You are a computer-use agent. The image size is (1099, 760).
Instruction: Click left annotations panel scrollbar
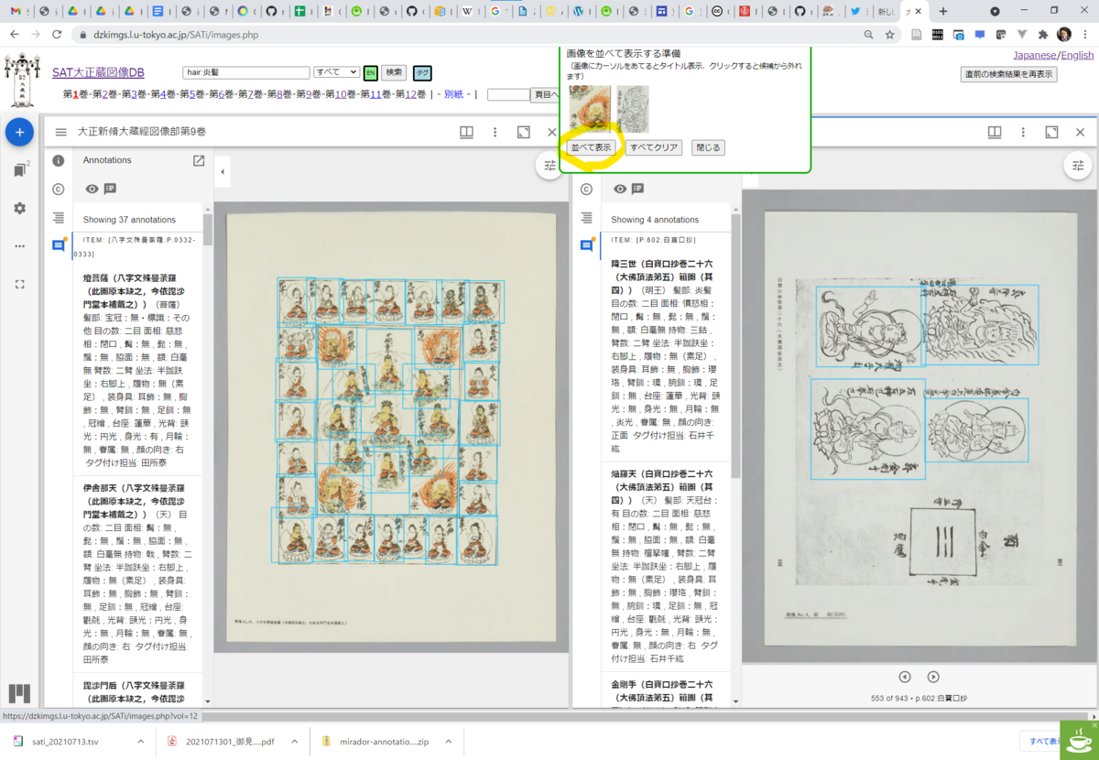tap(208, 229)
